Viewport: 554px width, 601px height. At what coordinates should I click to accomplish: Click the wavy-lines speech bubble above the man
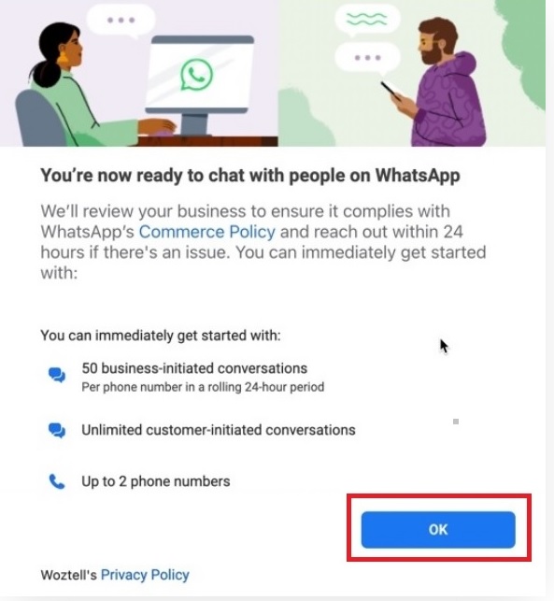coord(367,19)
